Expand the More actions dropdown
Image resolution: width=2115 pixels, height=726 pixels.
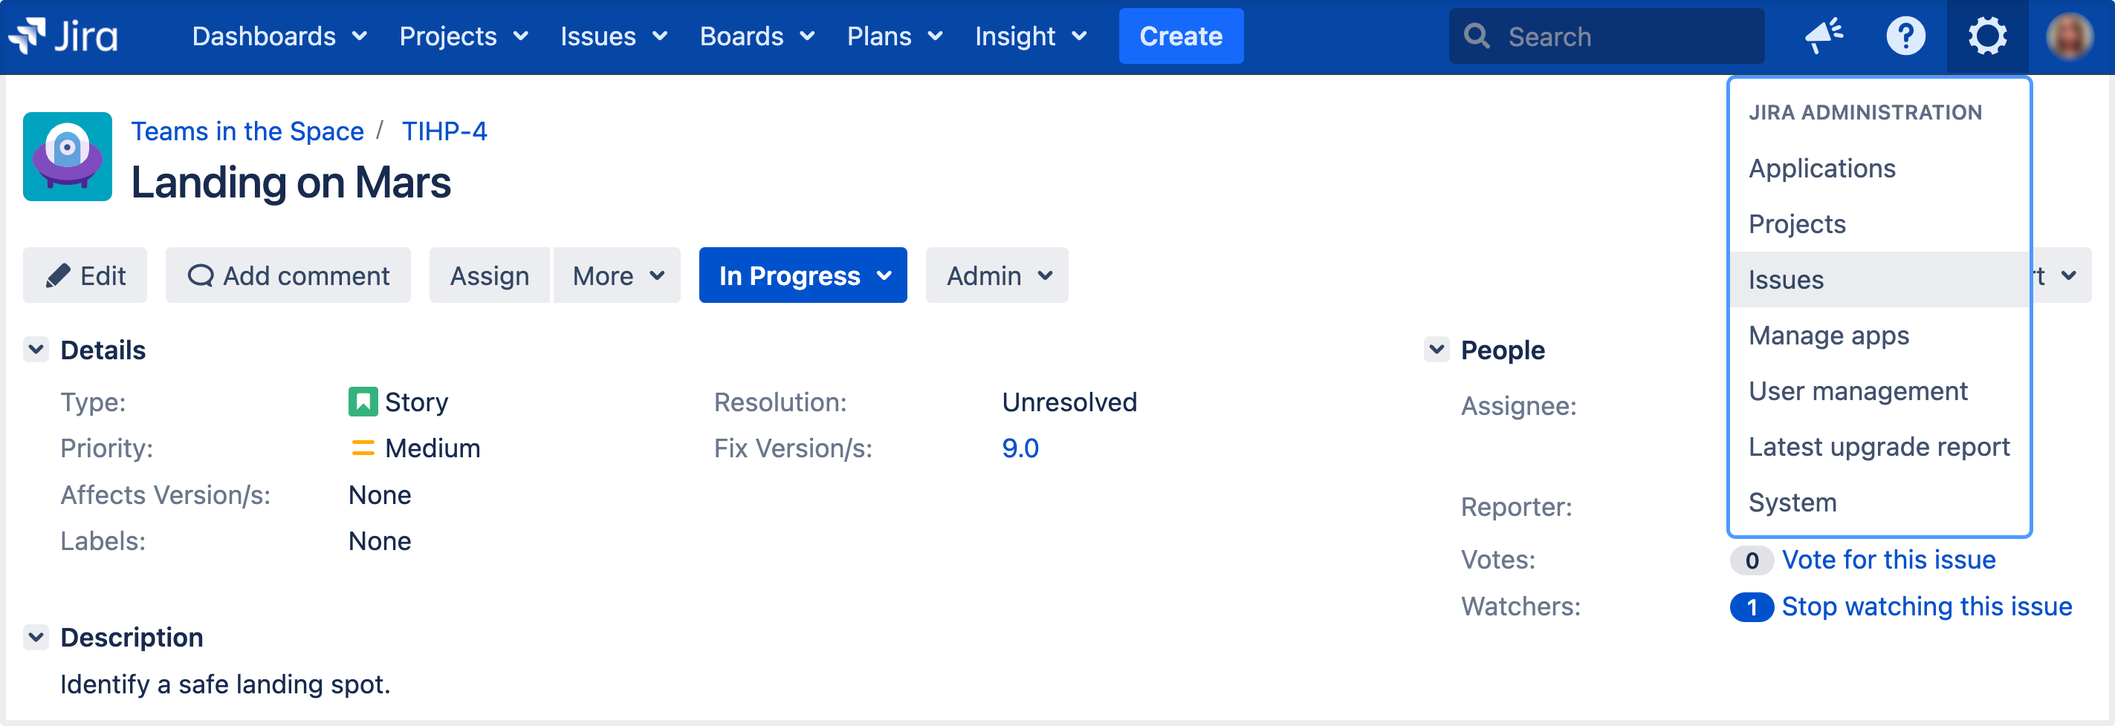pos(616,275)
